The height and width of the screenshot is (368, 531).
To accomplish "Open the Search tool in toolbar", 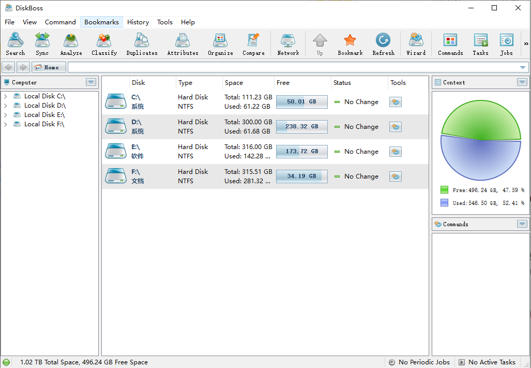I will point(15,44).
